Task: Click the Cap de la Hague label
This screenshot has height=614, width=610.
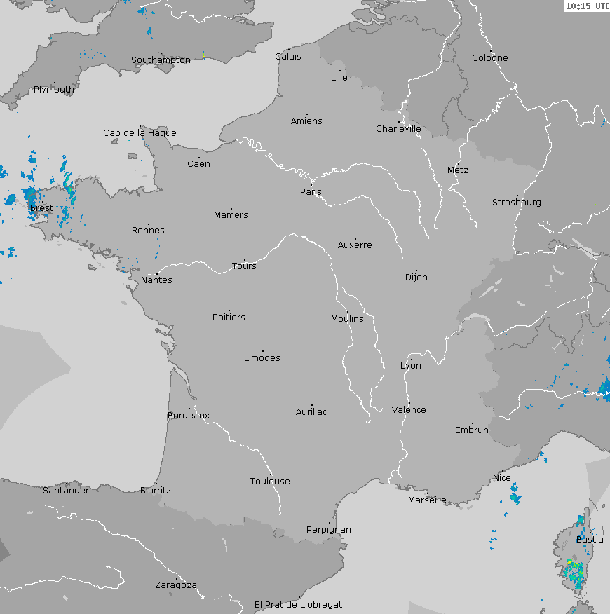Action: click(x=140, y=133)
